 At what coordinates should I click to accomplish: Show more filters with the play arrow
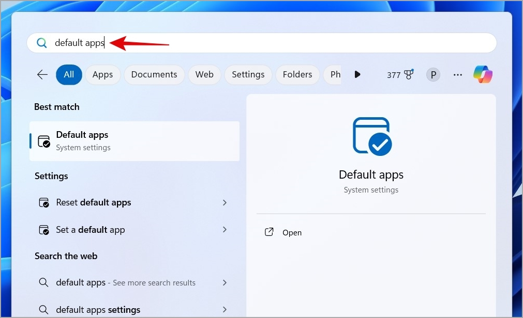point(357,74)
